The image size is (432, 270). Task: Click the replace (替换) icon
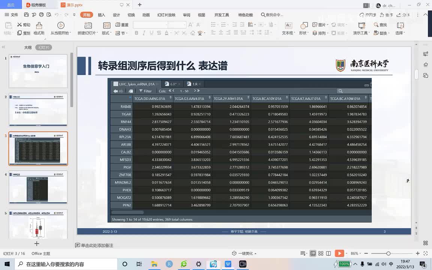pyautogui.click(x=376, y=33)
